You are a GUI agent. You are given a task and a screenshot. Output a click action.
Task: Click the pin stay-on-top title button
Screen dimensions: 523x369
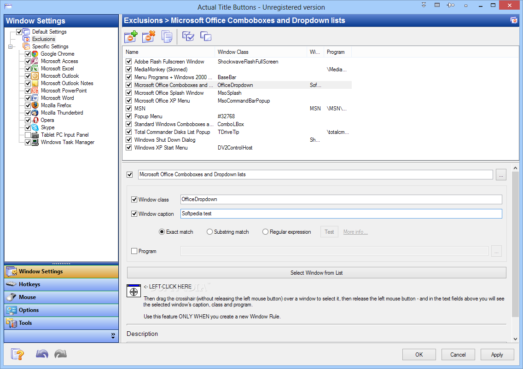[451, 5]
